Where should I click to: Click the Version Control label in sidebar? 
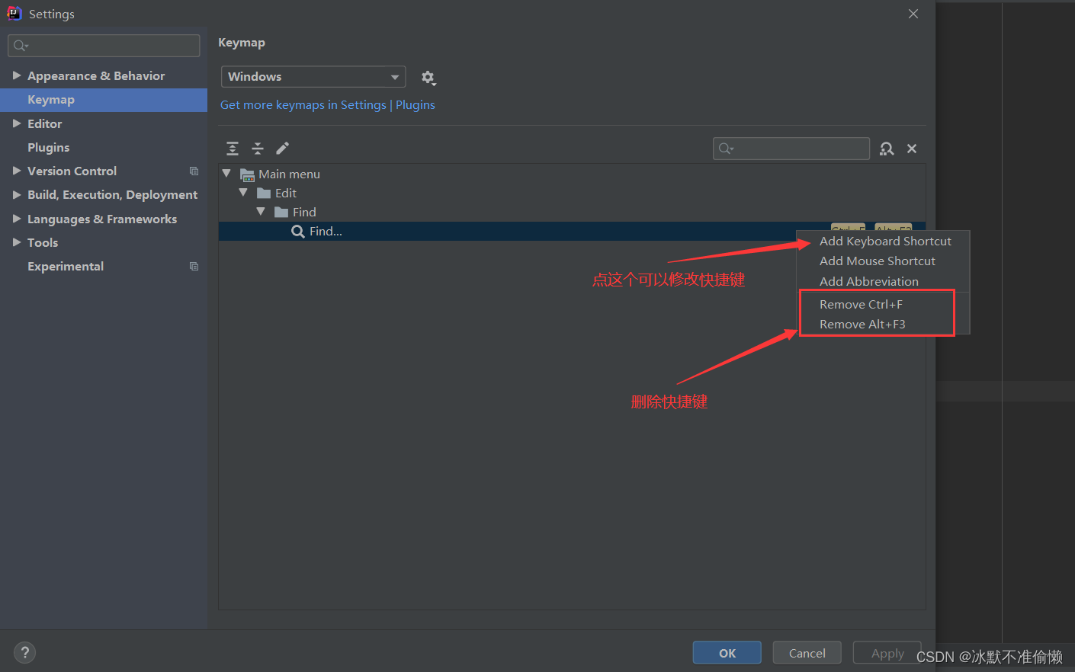[x=72, y=171]
